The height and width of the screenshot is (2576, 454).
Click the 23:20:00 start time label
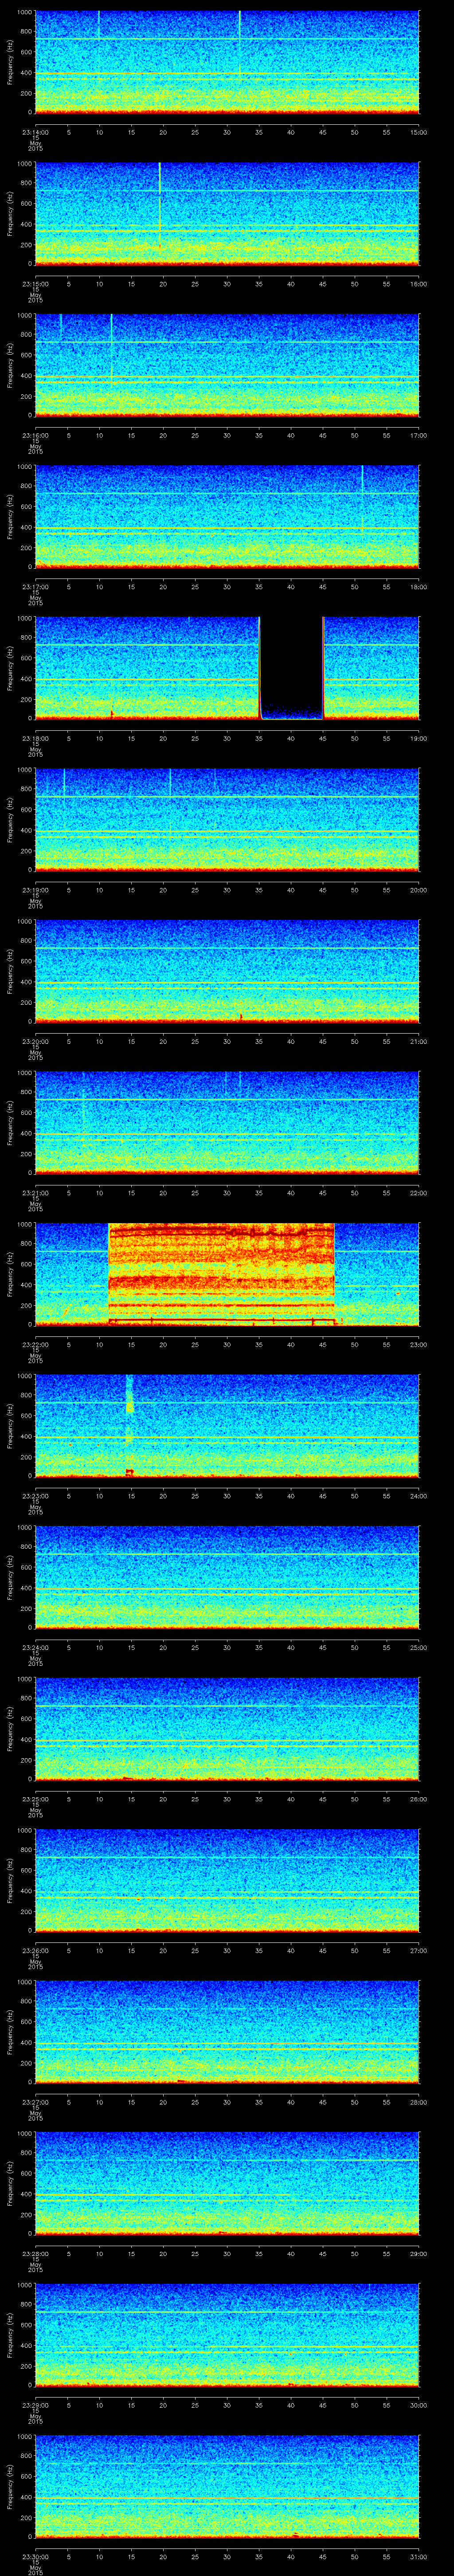pos(35,1041)
